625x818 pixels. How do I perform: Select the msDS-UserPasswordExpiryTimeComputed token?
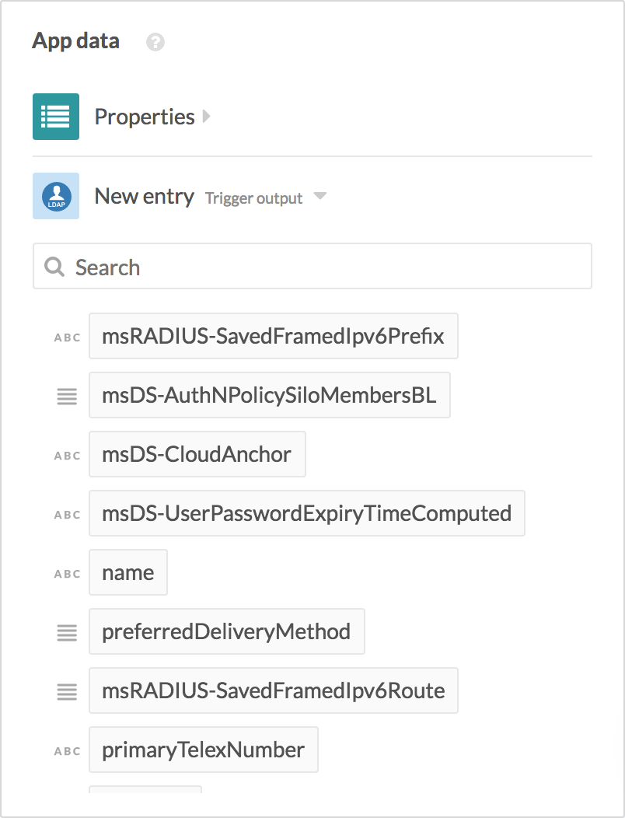click(306, 513)
